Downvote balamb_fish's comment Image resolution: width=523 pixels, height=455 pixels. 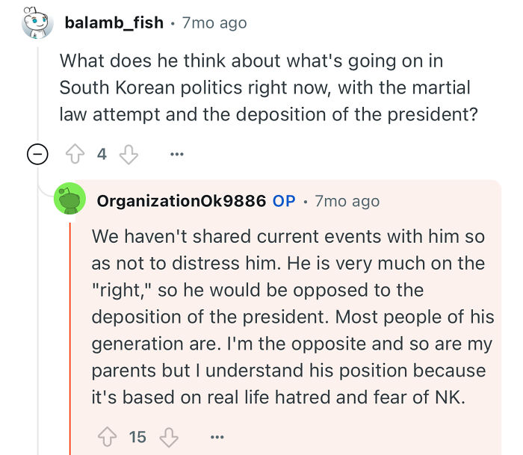click(129, 155)
